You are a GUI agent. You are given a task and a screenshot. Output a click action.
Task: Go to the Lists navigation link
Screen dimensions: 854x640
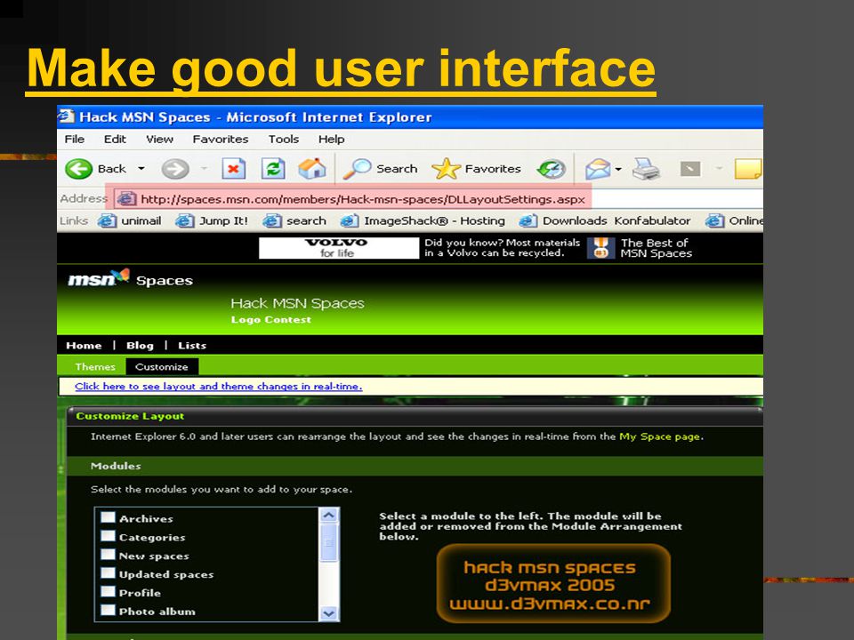pos(192,346)
